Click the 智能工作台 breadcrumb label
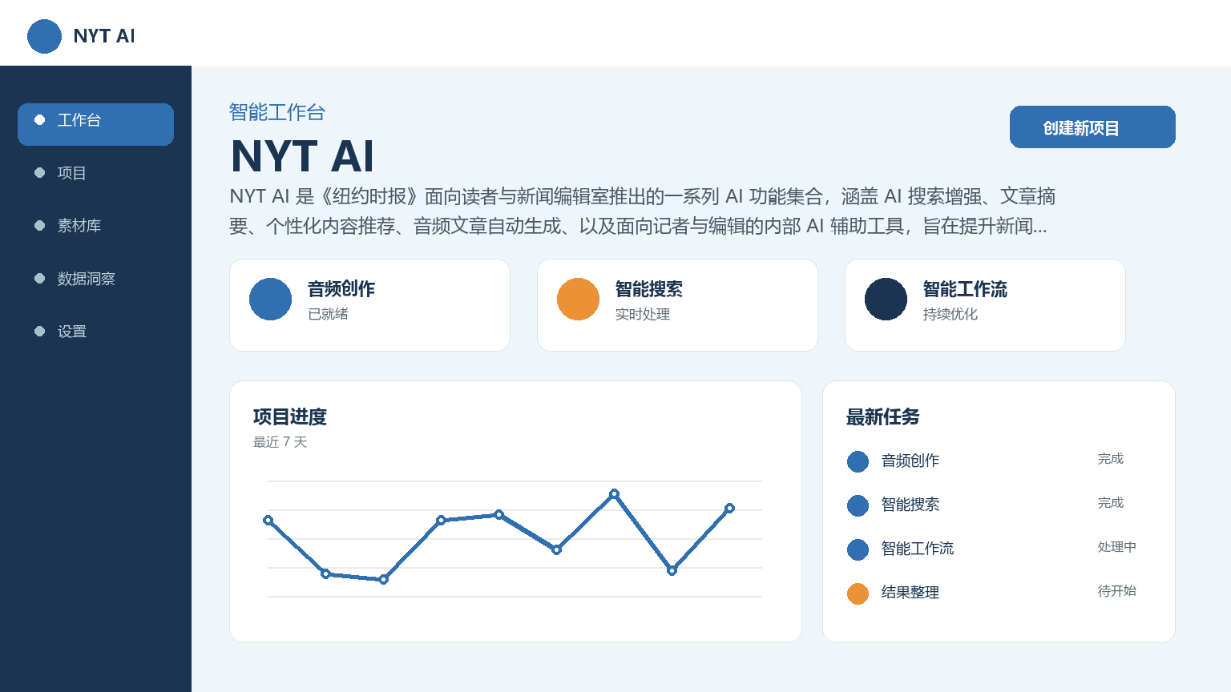 [277, 112]
